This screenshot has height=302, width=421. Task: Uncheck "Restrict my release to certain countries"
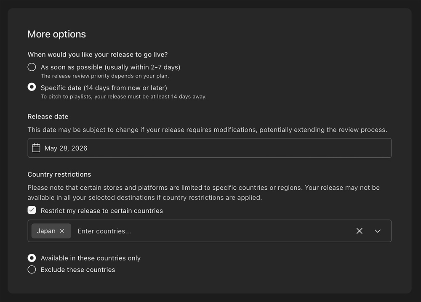click(32, 210)
